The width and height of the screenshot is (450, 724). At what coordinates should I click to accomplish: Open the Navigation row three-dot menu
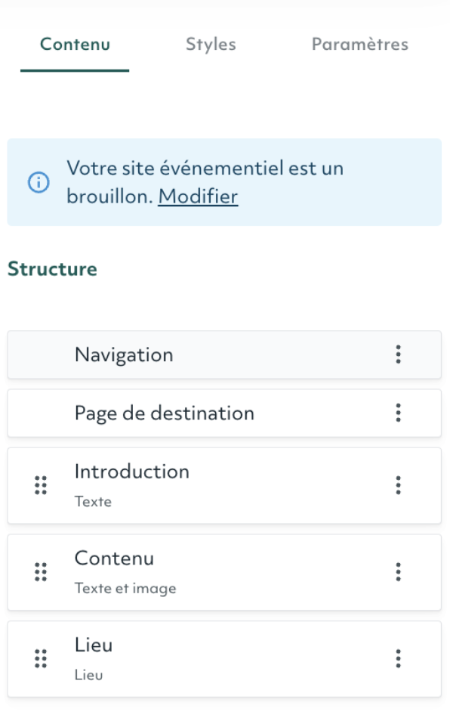398,354
